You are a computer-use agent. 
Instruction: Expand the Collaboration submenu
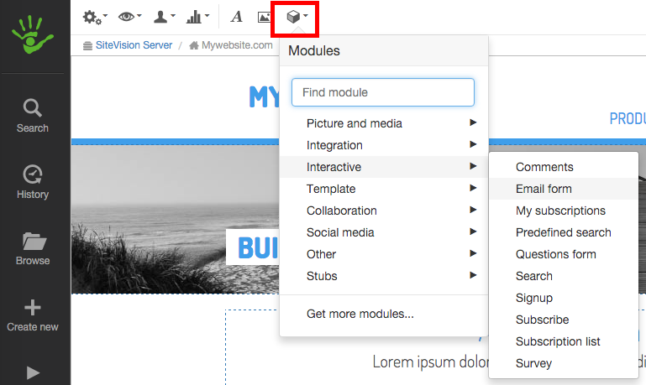pos(384,211)
